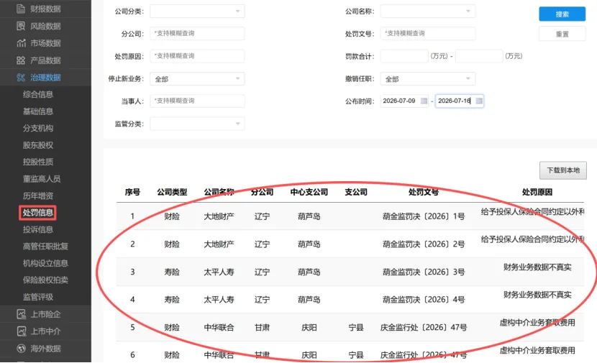Click cell 葫金监罚决〔2026〕4号
Viewport: 597px width, 363px height.
coord(424,300)
